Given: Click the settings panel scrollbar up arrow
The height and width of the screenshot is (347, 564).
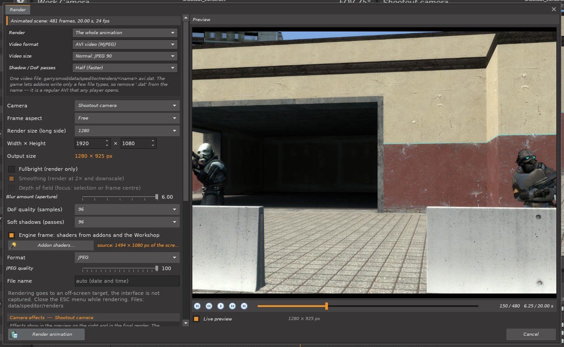Looking at the screenshot, I should click(x=186, y=18).
